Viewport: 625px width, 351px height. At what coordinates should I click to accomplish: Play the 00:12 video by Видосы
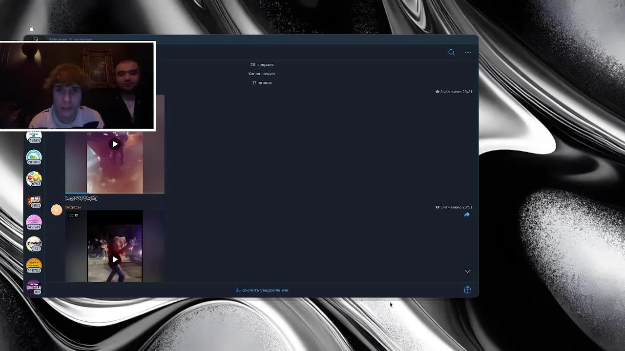tap(115, 259)
